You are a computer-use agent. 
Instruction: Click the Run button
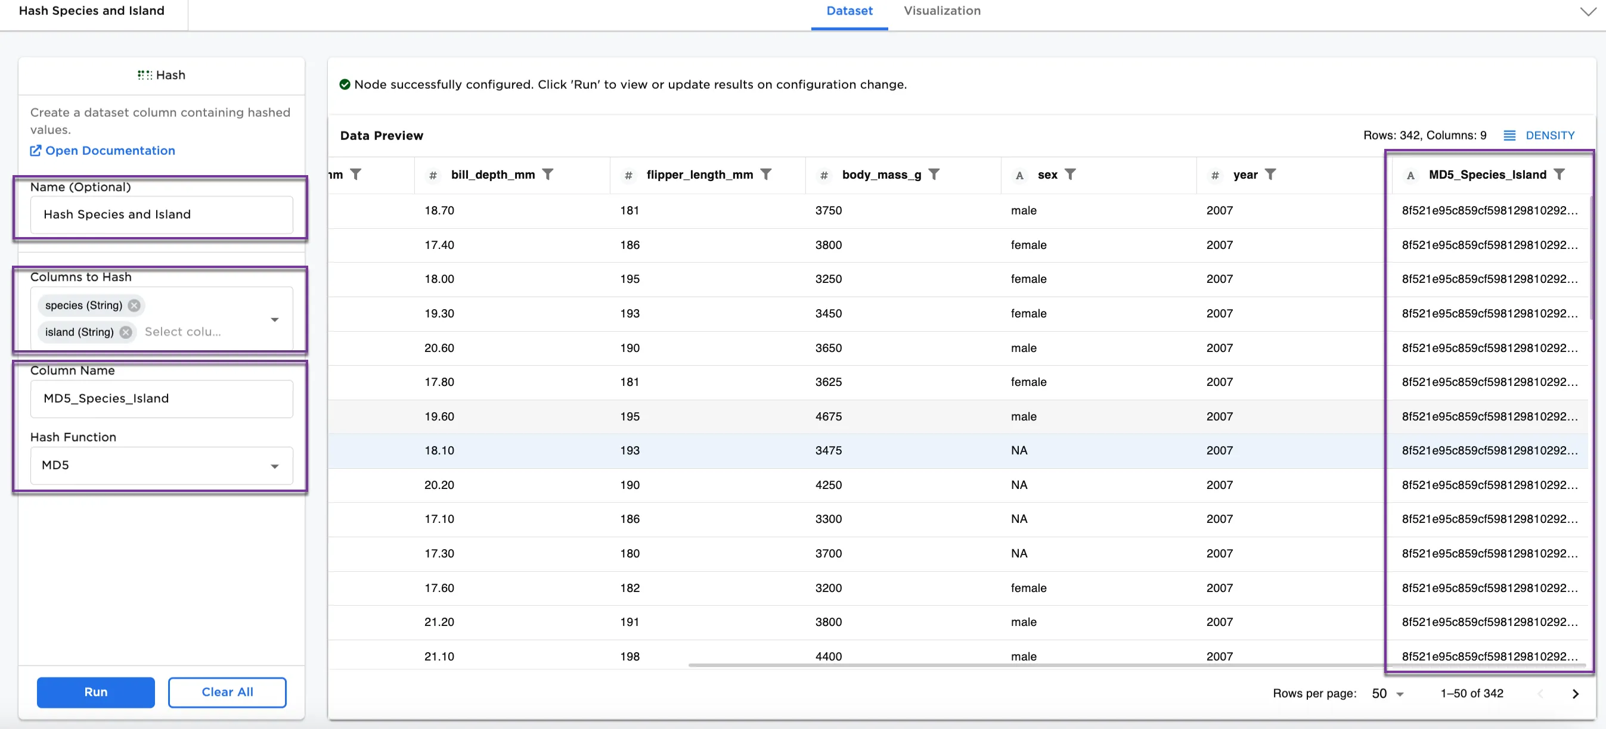click(x=95, y=692)
